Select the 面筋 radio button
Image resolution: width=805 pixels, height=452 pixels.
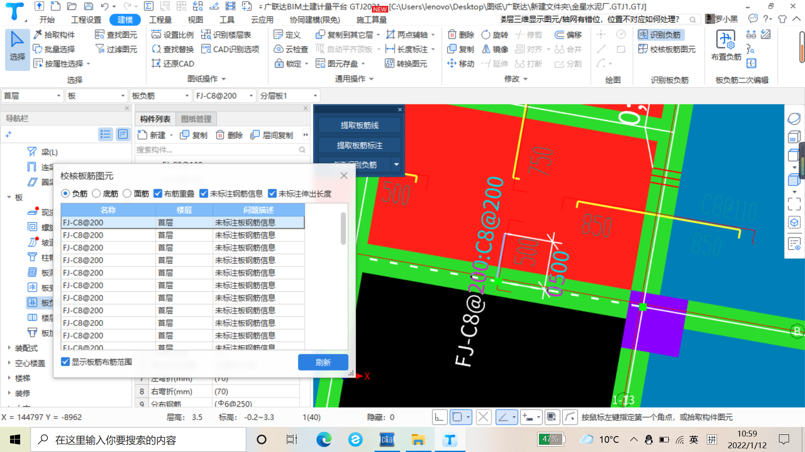point(127,193)
